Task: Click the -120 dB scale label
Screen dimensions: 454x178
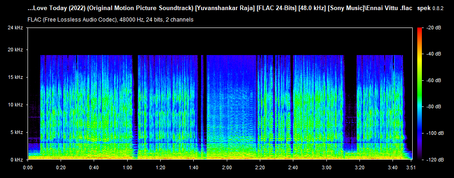Action: 433,160
